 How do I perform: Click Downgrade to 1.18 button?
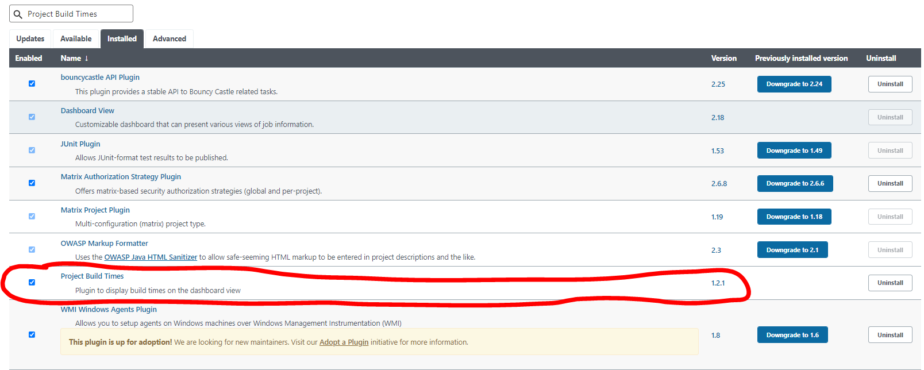[794, 217]
